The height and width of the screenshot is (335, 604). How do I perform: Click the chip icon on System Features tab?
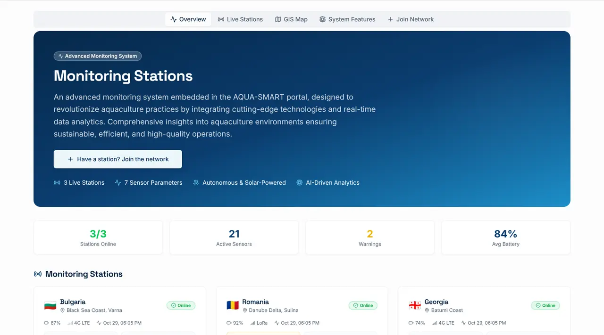click(322, 19)
